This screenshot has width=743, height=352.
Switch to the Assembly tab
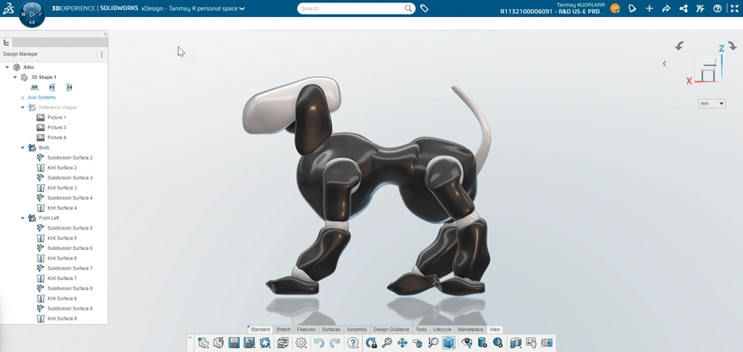(x=357, y=330)
